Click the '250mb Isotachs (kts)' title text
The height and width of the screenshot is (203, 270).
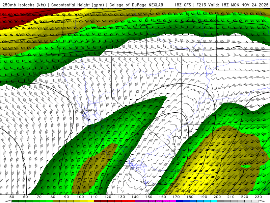point(24,5)
